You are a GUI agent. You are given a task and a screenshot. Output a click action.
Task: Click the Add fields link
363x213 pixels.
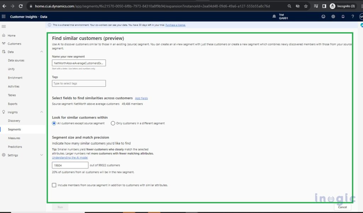point(141,98)
